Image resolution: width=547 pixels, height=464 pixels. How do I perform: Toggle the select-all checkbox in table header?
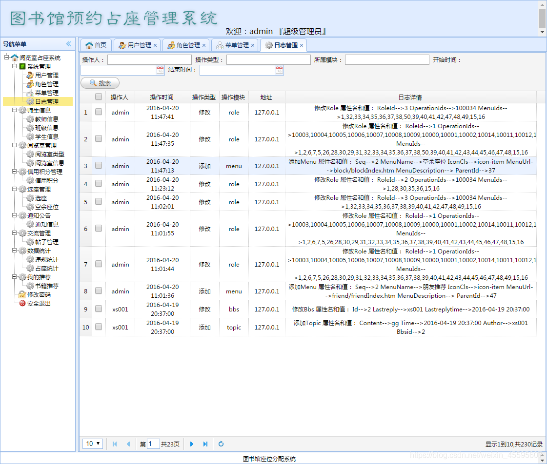pyautogui.click(x=99, y=97)
